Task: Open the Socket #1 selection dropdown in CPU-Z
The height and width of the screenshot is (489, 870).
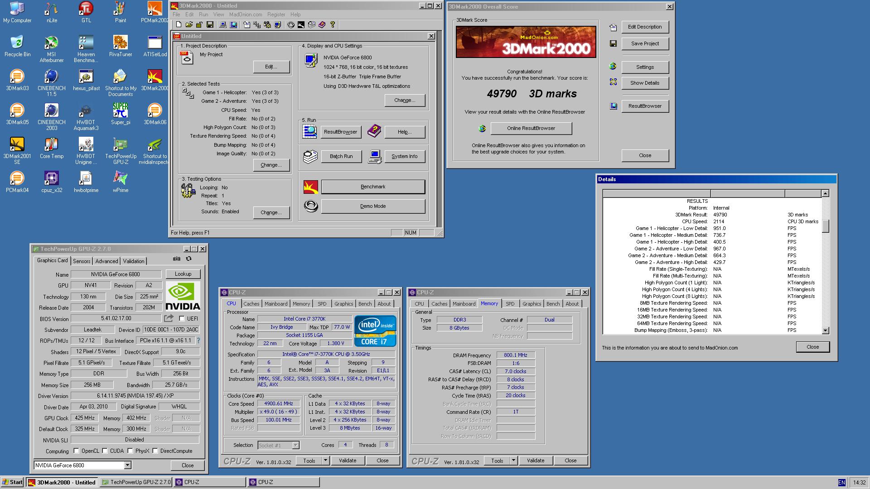Action: [295, 446]
